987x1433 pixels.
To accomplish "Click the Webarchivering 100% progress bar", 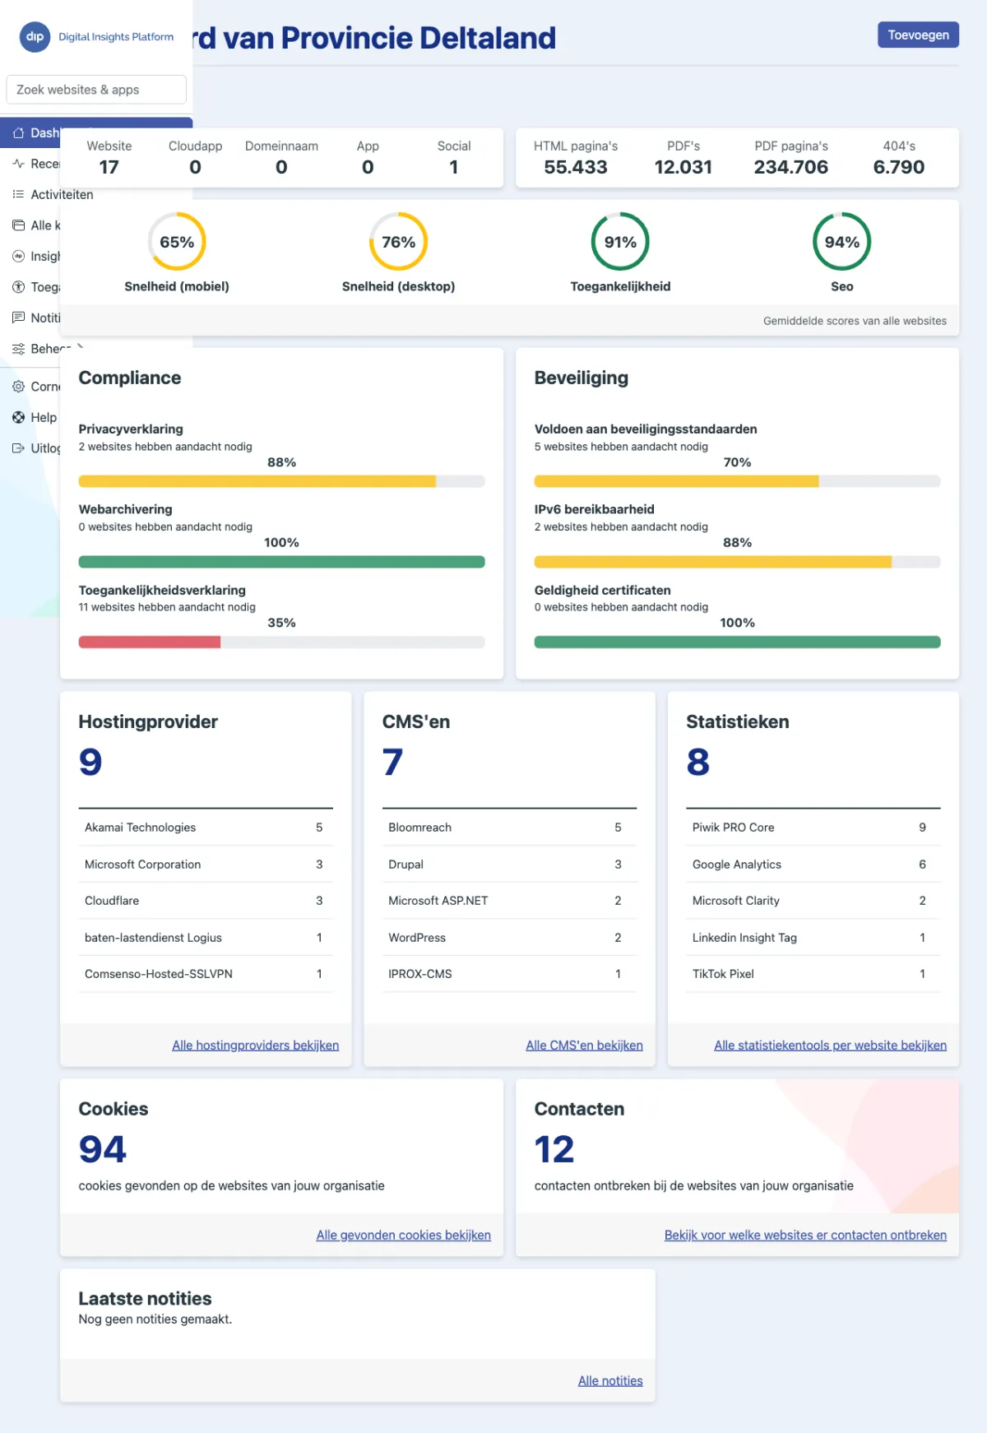I will [281, 562].
